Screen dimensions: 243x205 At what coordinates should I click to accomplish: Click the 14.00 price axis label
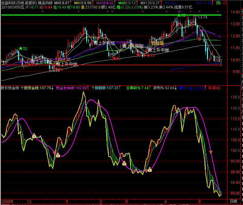click(235, 12)
